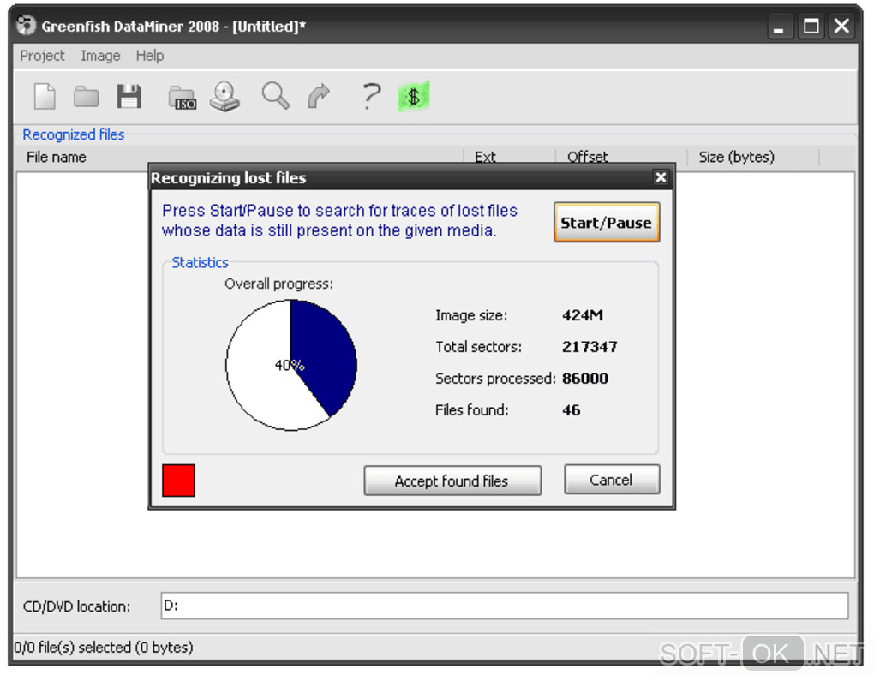Click the Greenfish DataMiner title bar app icon
Viewport: 874px width, 675px height.
[x=26, y=26]
